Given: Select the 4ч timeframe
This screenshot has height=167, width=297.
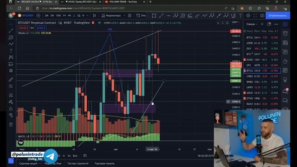Looking at the screenshot, I should click(x=69, y=15).
